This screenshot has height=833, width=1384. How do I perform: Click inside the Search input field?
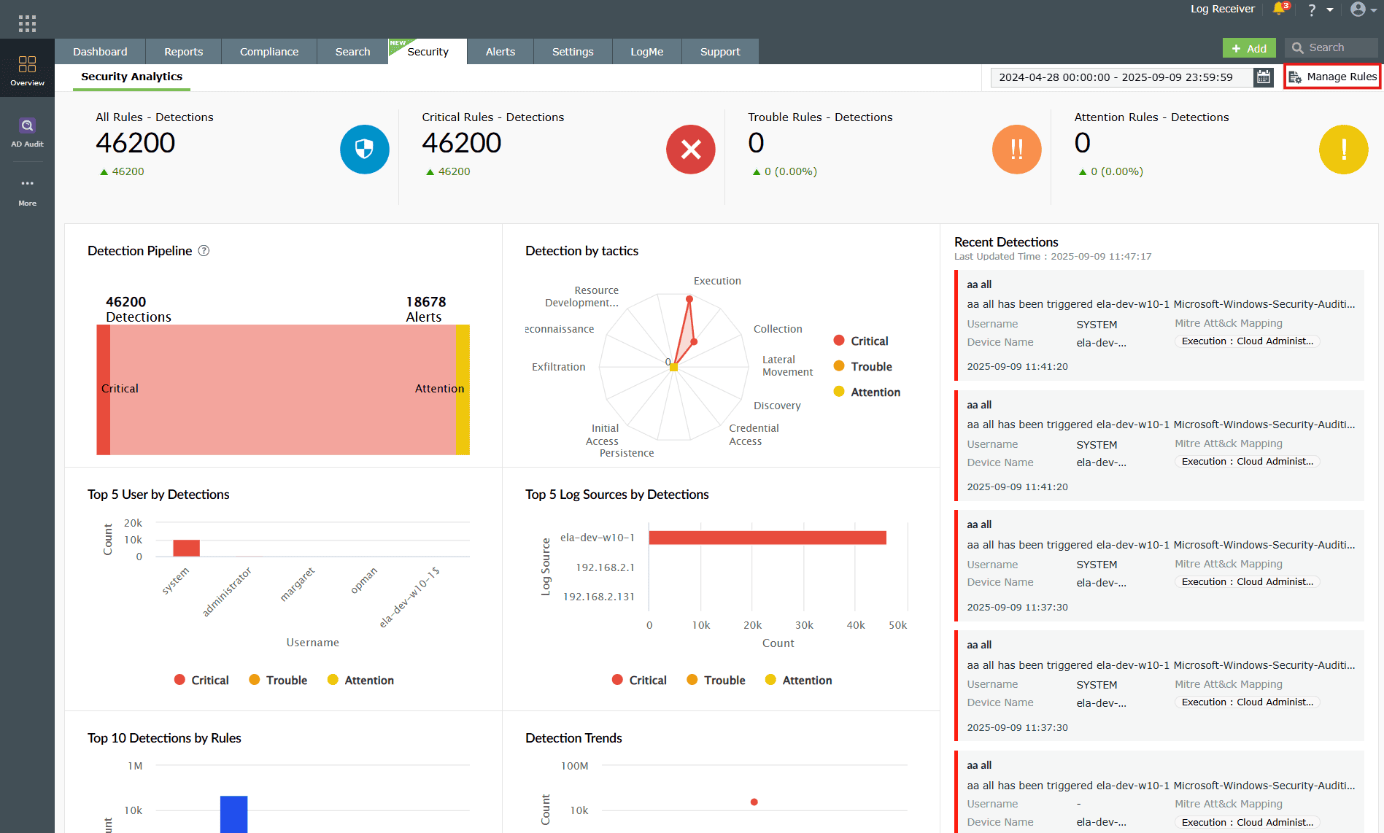pos(1339,47)
